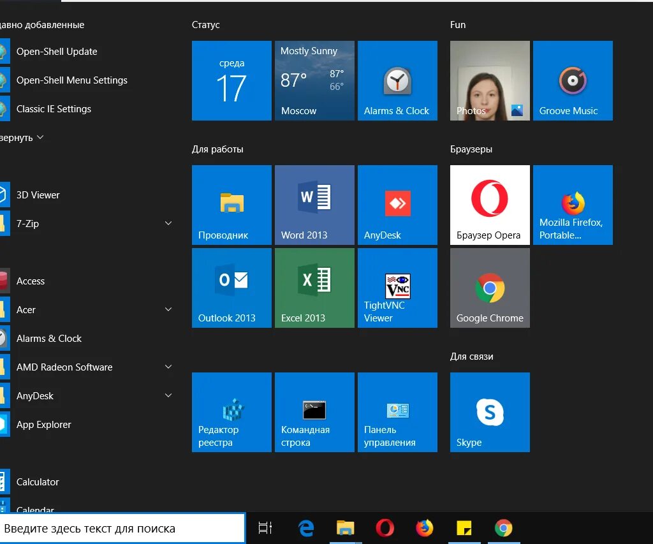The width and height of the screenshot is (653, 544).
Task: Open Sticky Notes from the taskbar
Action: click(x=464, y=528)
